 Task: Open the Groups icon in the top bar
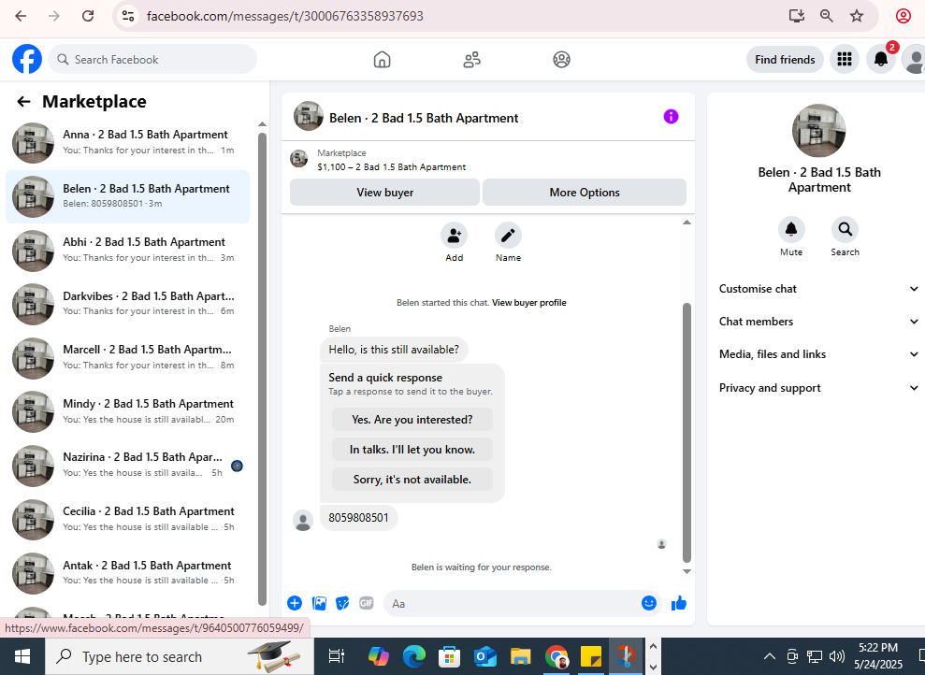pyautogui.click(x=561, y=60)
